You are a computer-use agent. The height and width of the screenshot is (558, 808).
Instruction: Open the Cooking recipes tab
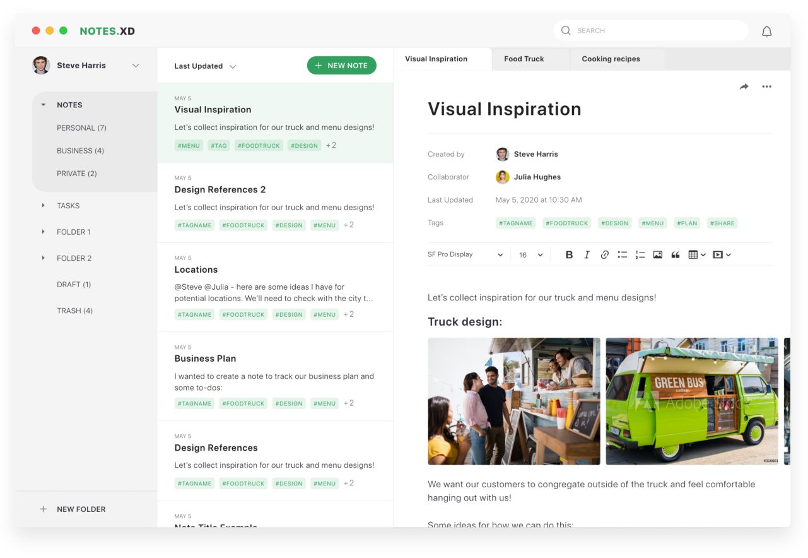(609, 59)
